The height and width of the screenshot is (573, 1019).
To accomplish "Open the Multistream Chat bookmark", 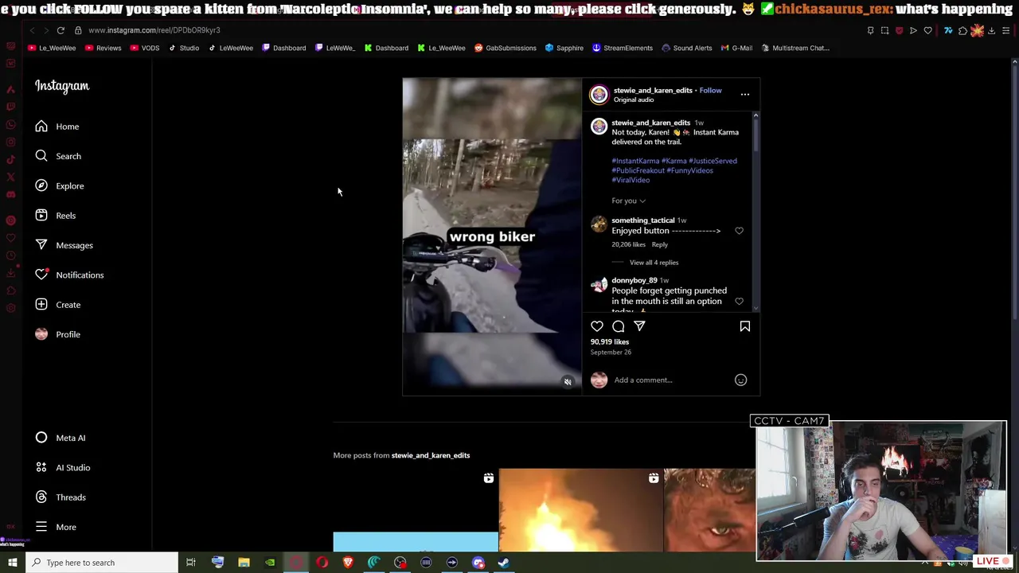I will 795,48.
